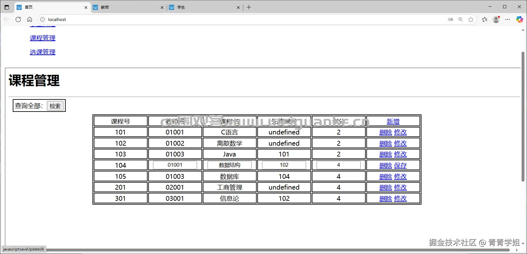Select course number cell 301
The height and width of the screenshot is (254, 527).
(x=121, y=199)
